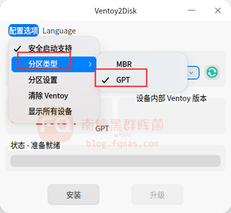Click the status progress bar
The width and height of the screenshot is (231, 213).
(x=115, y=161)
